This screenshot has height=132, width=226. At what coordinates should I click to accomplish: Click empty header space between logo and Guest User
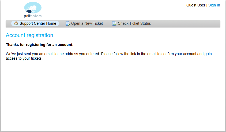(x=112, y=9)
